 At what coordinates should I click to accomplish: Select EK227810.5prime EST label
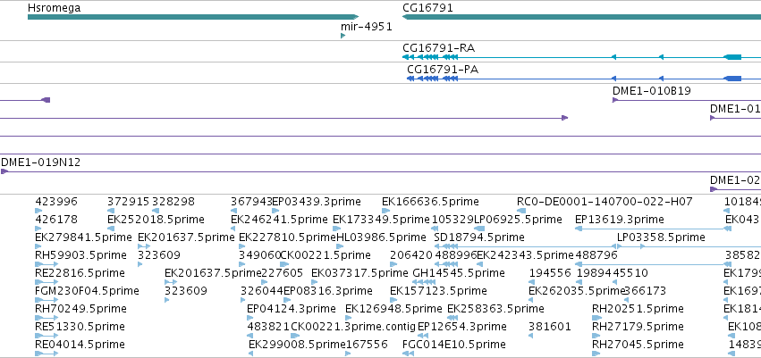point(288,237)
